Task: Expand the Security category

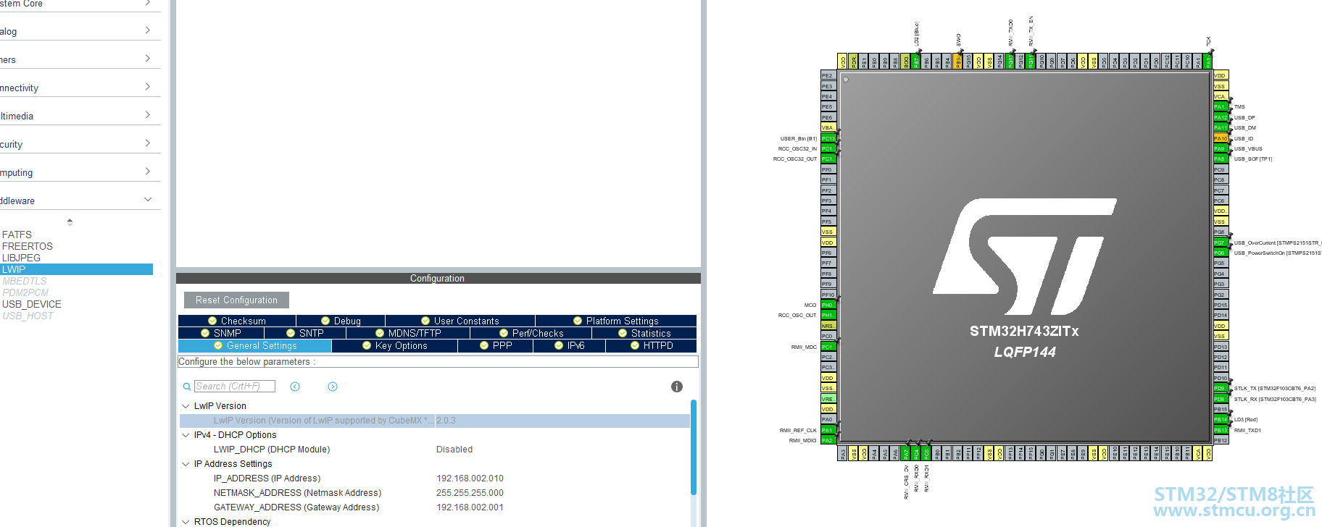Action: tap(148, 143)
